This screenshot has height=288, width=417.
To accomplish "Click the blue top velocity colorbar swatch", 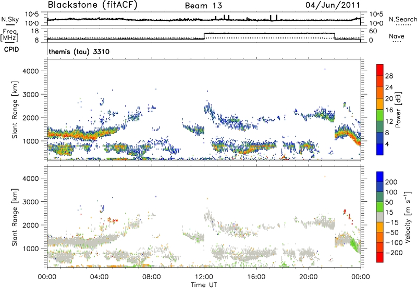I will pos(380,177).
